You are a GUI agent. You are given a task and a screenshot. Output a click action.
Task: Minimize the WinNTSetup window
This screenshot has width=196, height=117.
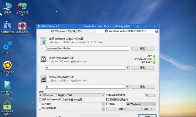(138, 27)
